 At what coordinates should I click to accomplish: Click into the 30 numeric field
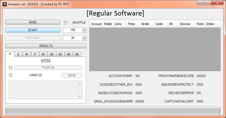click(x=73, y=38)
